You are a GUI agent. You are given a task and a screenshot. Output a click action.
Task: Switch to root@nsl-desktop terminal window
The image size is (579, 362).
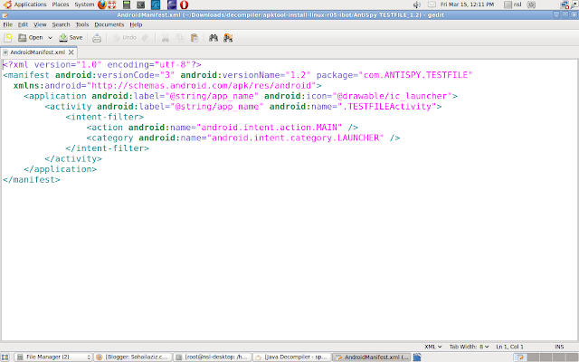click(213, 357)
